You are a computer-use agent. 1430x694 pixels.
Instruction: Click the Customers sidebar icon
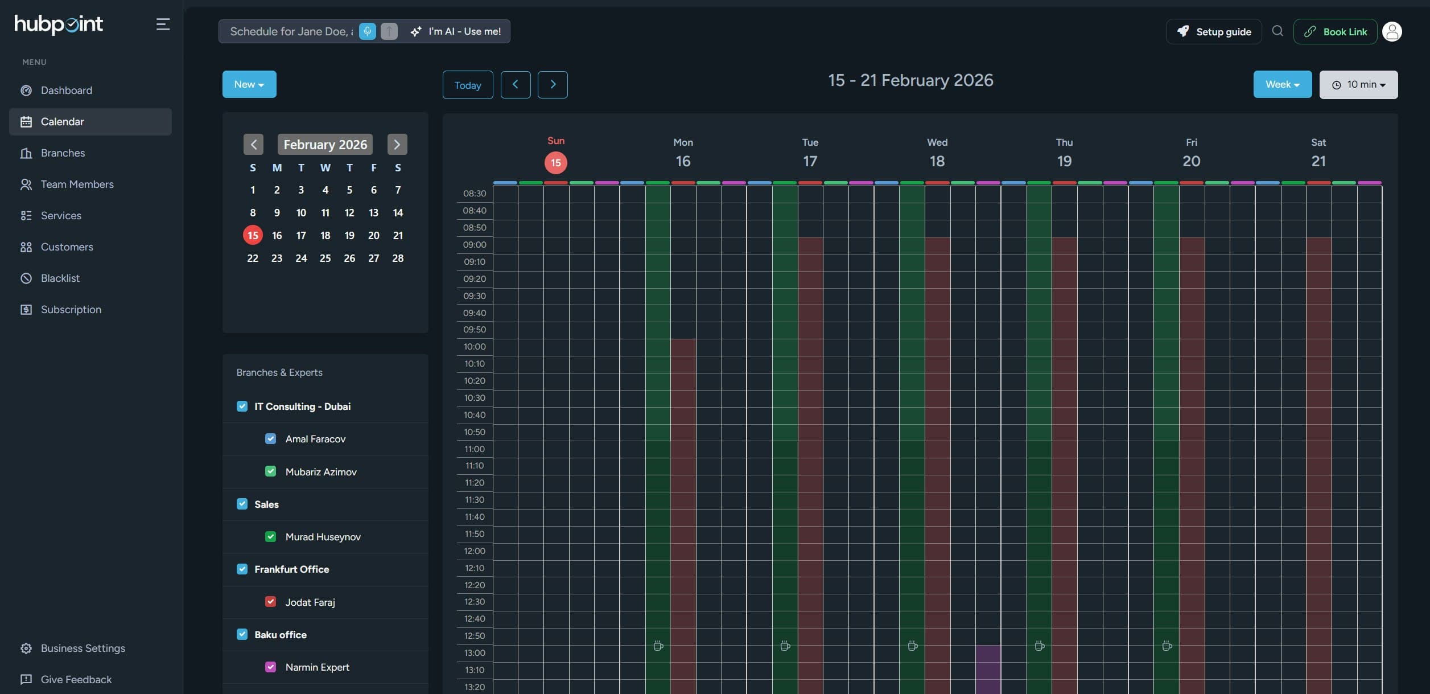pyautogui.click(x=26, y=247)
